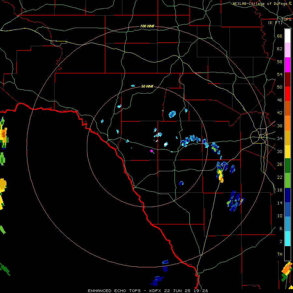Click the cyan legend swatch
The width and height of the screenshot is (293, 293).
pos(287,239)
